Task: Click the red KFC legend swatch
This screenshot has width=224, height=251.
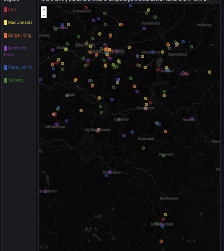Action: coord(5,9)
